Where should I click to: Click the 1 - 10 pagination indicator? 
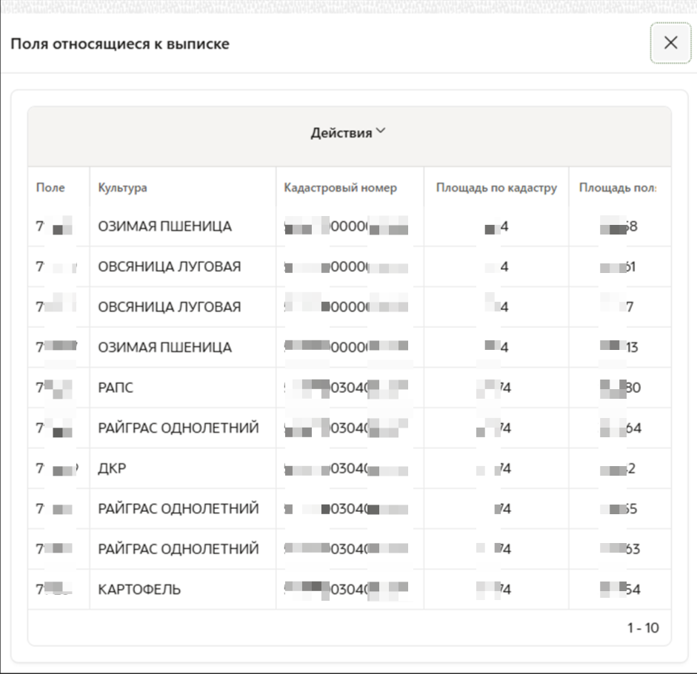642,628
